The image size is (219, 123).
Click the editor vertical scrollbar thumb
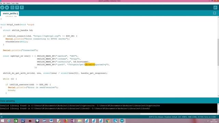pos(218,52)
